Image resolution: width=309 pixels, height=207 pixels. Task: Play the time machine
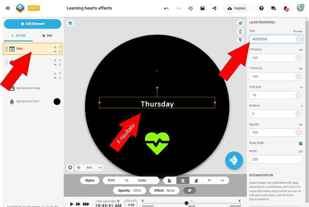(x=72, y=204)
